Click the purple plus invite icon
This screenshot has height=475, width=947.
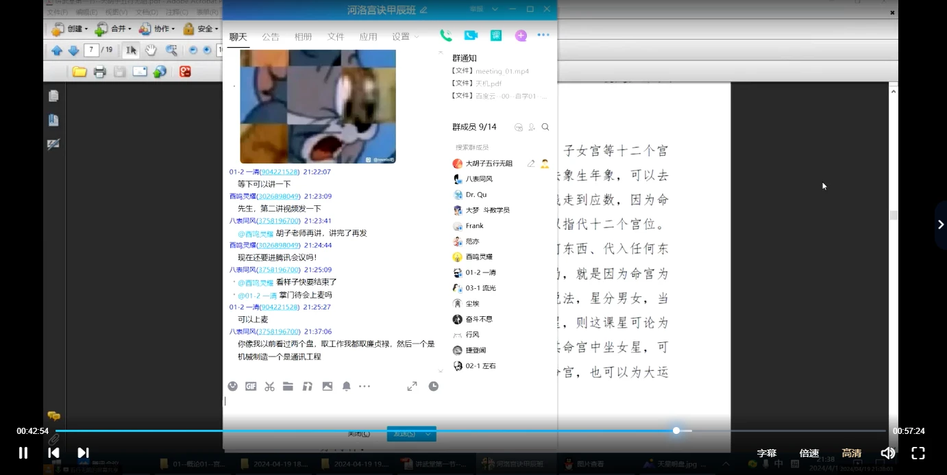pyautogui.click(x=521, y=36)
